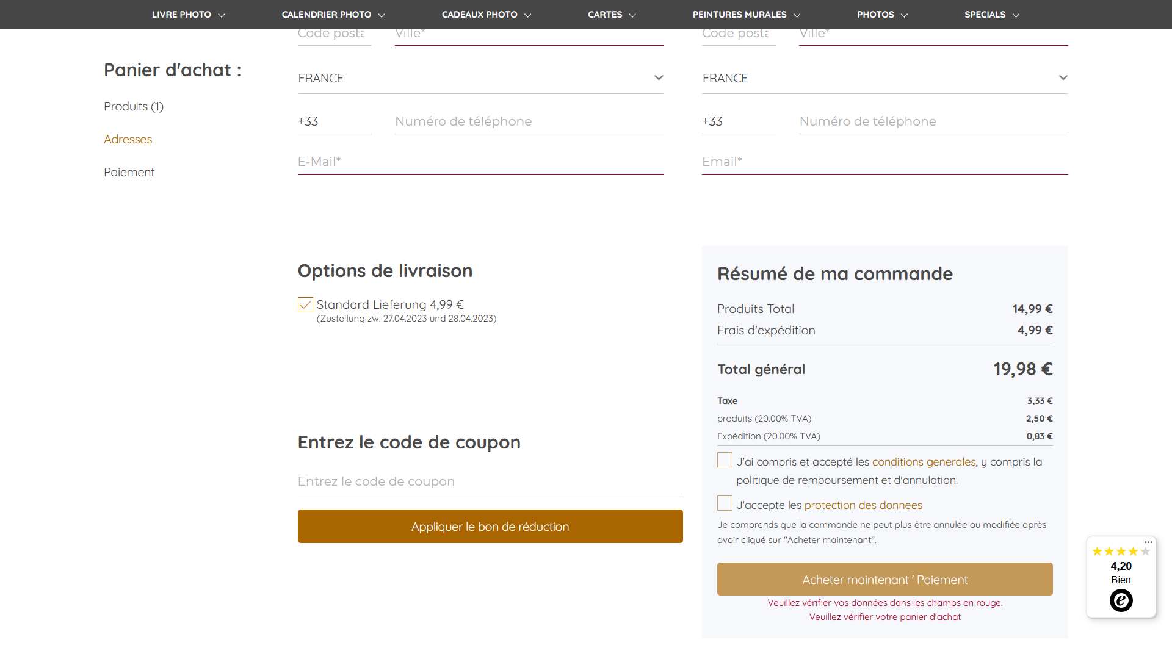
Task: Focus the right Email* field
Action: pos(885,162)
